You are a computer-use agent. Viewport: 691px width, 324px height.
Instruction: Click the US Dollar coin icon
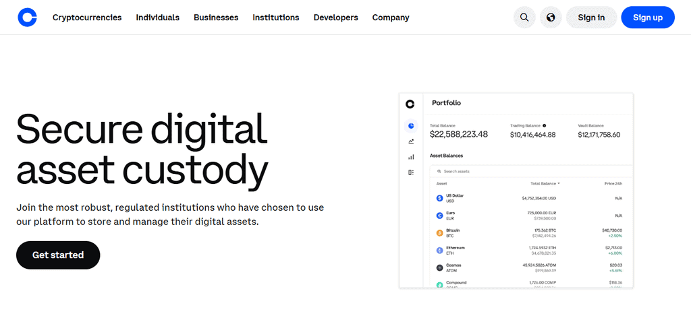point(439,198)
